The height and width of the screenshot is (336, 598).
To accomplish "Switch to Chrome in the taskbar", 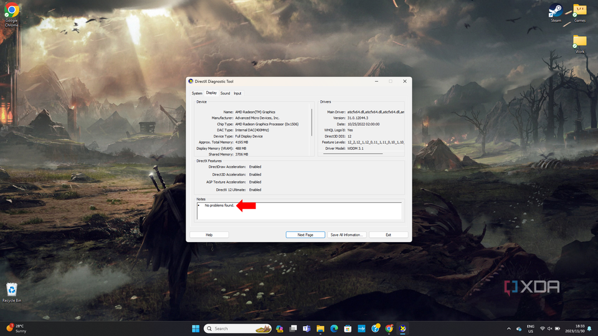I will (x=389, y=329).
